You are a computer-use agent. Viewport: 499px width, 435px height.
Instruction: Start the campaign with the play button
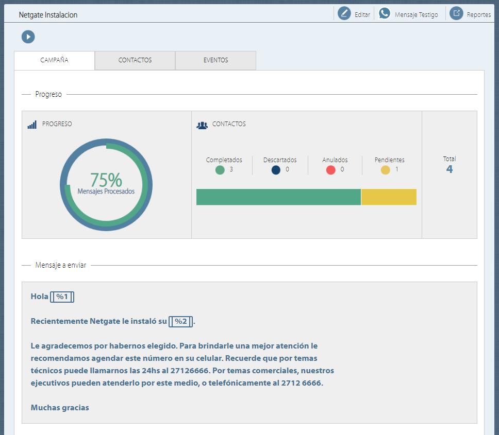pos(28,37)
